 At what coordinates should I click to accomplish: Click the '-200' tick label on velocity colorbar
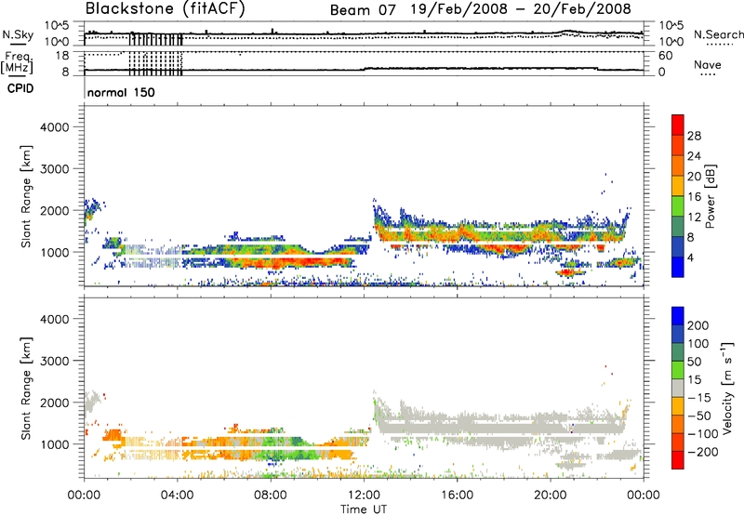[x=702, y=452]
